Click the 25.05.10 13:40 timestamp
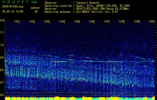The width and height of the screenshot is (157, 100). (x=13, y=11)
